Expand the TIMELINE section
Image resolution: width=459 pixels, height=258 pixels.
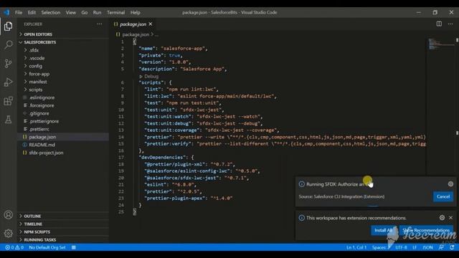[33, 224]
